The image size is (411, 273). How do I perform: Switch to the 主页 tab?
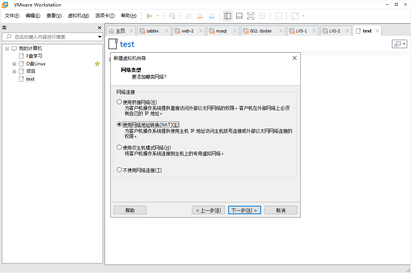coord(120,31)
